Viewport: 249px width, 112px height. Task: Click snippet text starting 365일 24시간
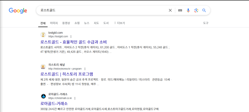[x=100, y=109]
